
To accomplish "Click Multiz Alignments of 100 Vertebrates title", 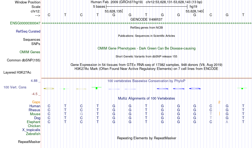I will (x=146, y=98).
